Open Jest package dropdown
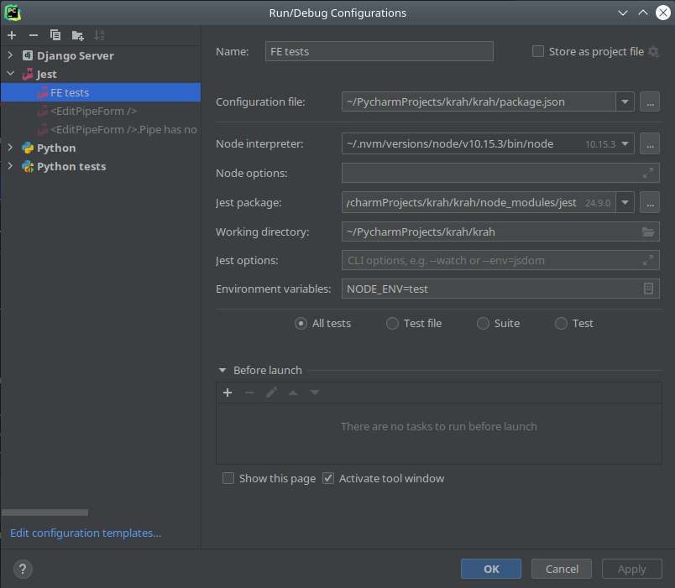The width and height of the screenshot is (675, 588). 625,203
